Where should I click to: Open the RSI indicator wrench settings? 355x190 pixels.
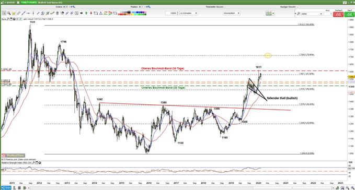click(33, 163)
